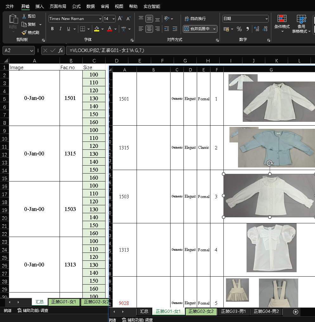Click the increase font size icon
Image resolution: width=315 pixels, height=322 pixels.
click(x=120, y=19)
